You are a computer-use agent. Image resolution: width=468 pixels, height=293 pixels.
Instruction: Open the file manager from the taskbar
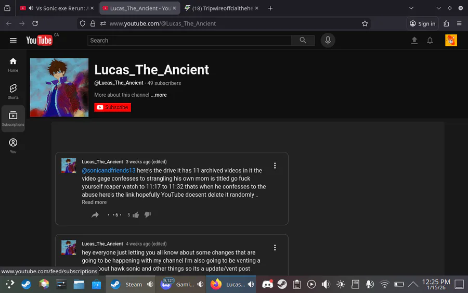[79, 284]
